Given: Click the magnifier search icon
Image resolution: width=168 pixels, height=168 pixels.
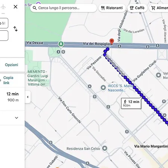Looking at the screenshot, I should pyautogui.click(x=35, y=8).
